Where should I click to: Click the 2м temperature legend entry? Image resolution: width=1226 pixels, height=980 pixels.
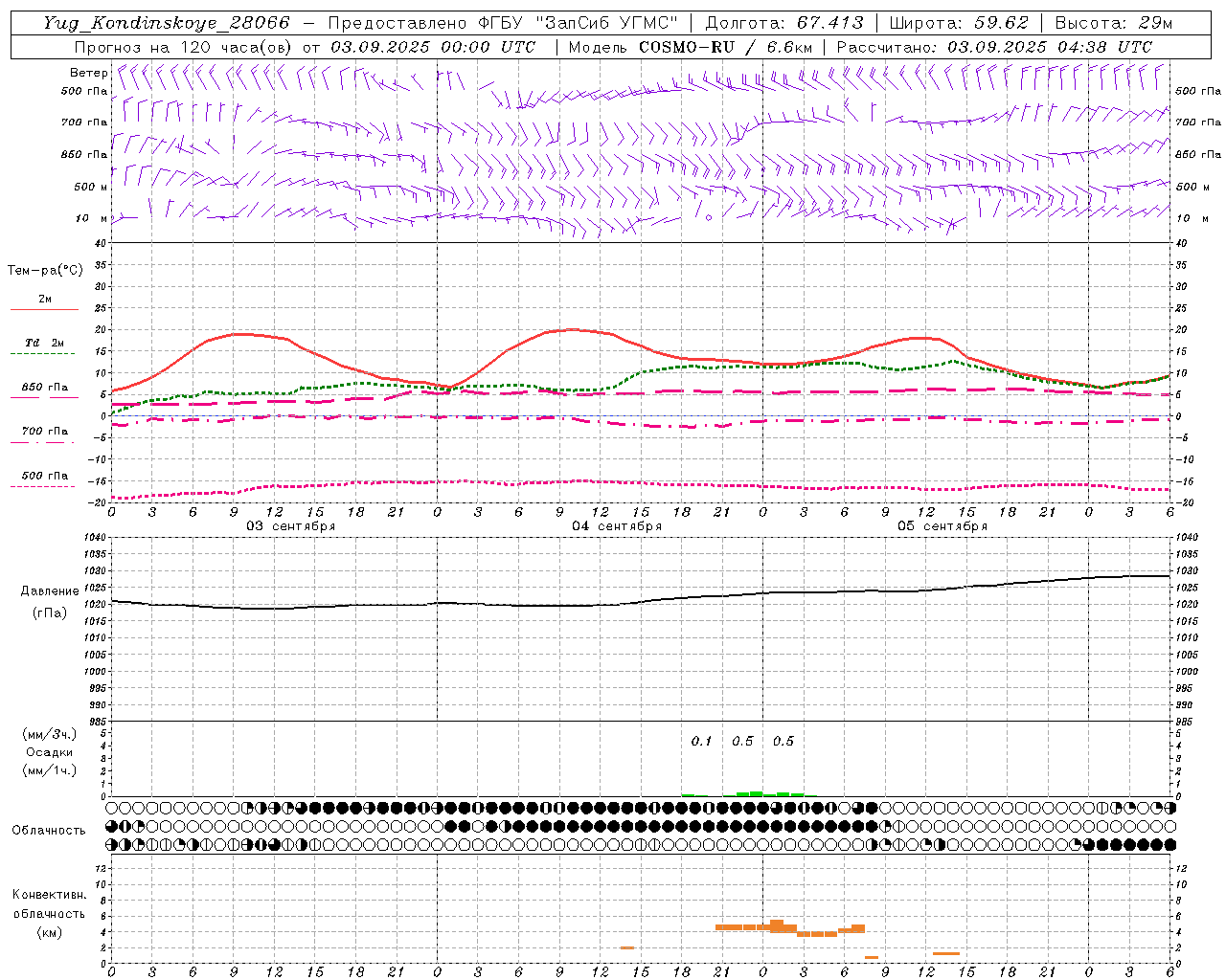click(45, 299)
